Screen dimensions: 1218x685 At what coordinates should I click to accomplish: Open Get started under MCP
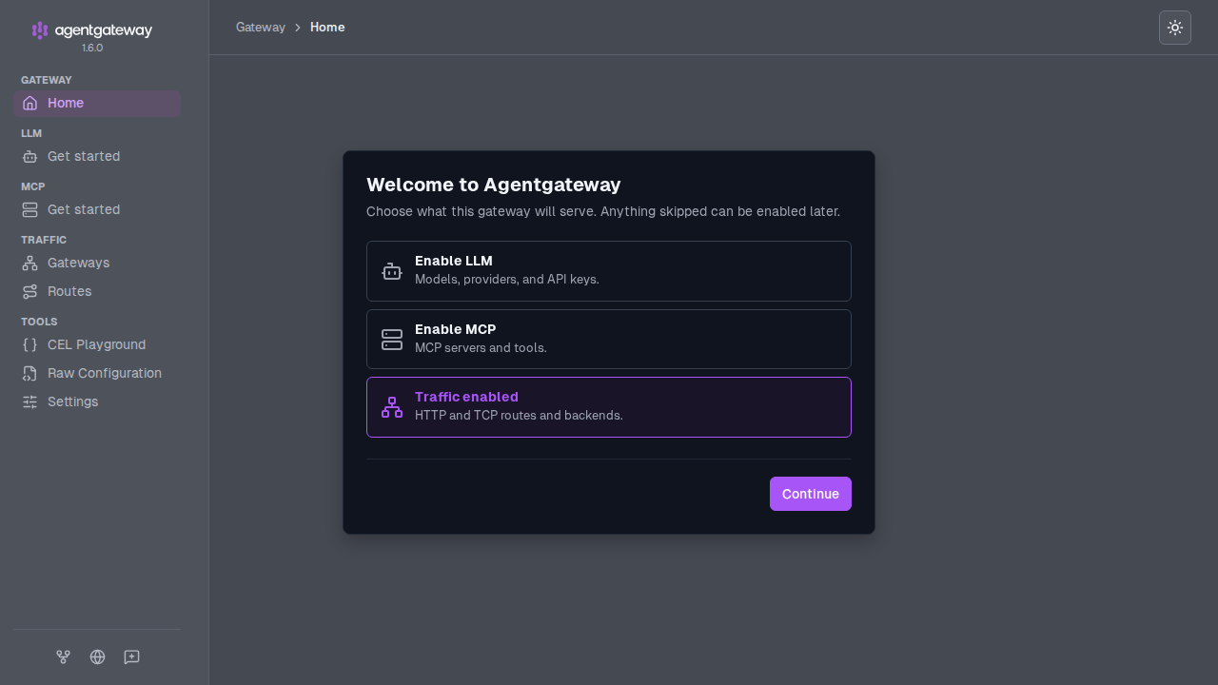tap(97, 209)
